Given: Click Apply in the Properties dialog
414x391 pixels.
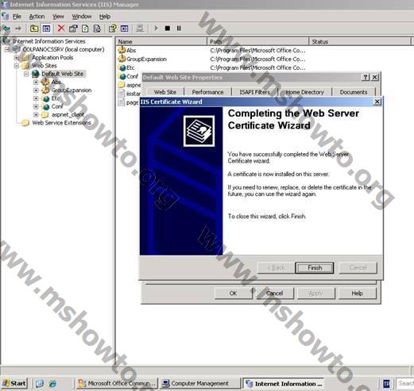Looking at the screenshot, I should (x=315, y=293).
